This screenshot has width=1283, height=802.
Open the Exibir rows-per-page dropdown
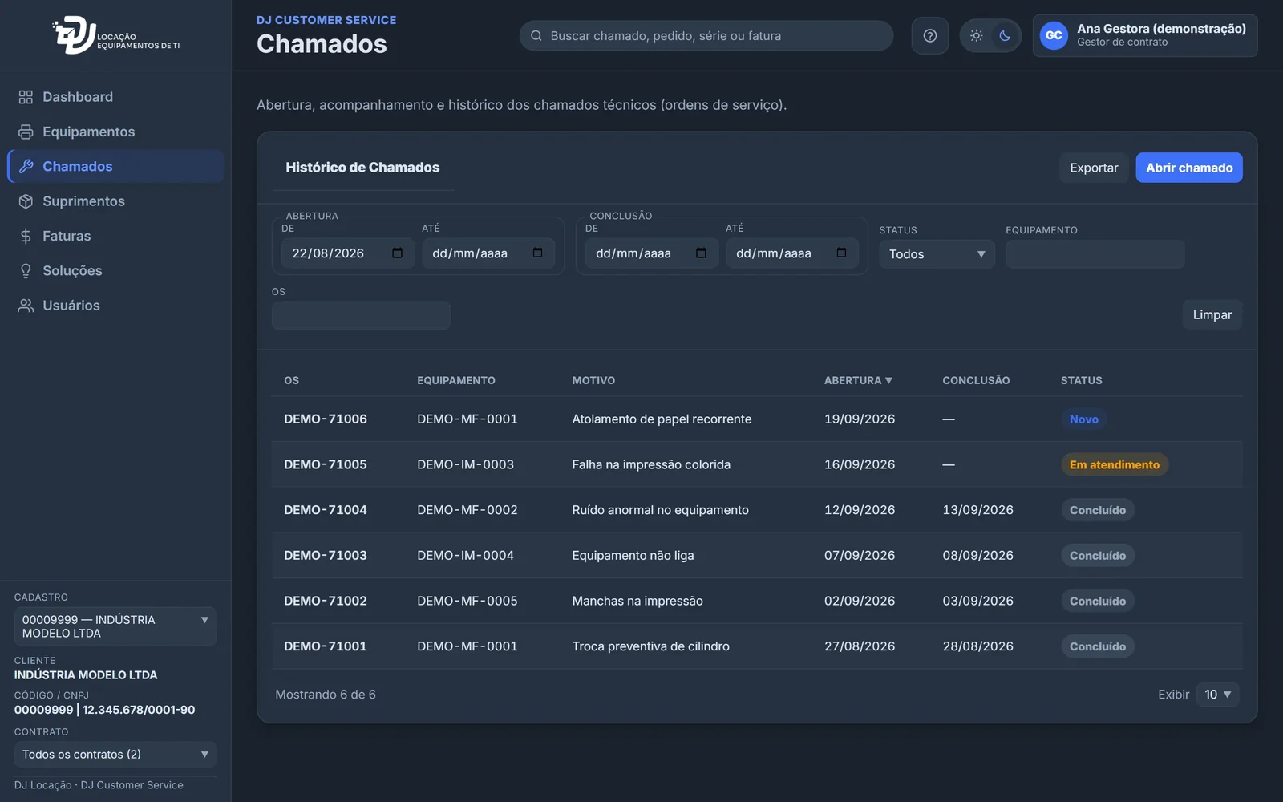tap(1217, 695)
